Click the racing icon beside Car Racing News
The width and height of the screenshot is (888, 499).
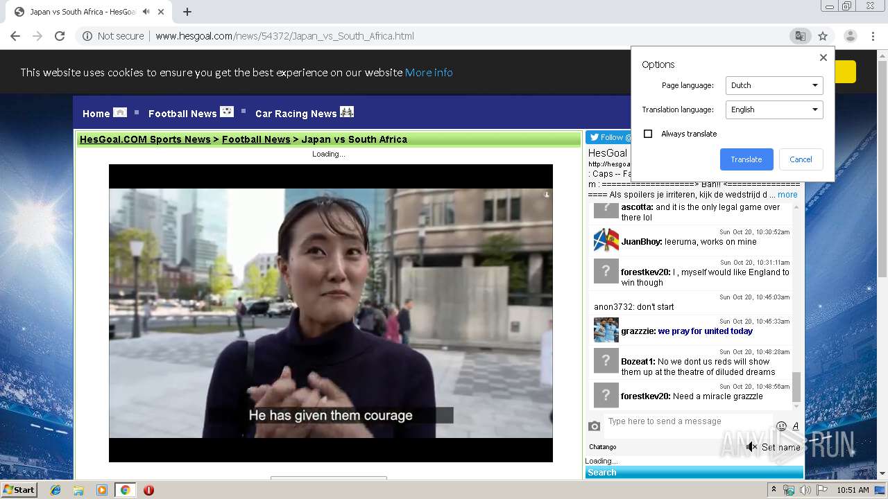[x=347, y=112]
